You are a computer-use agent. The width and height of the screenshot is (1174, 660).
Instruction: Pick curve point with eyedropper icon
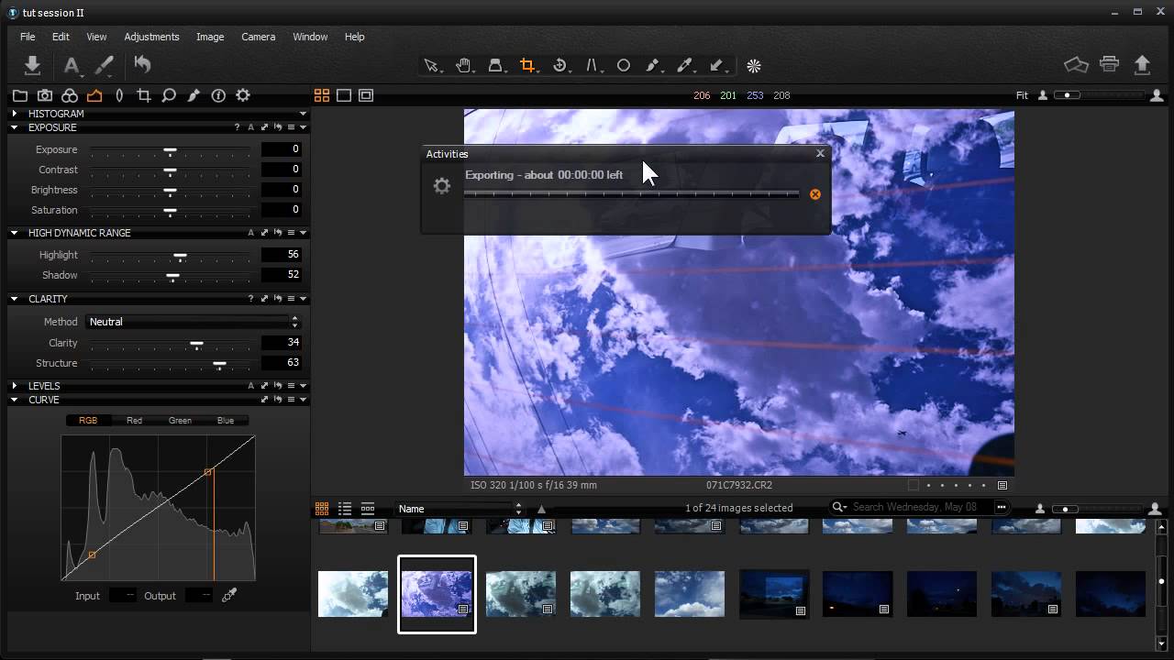229,595
